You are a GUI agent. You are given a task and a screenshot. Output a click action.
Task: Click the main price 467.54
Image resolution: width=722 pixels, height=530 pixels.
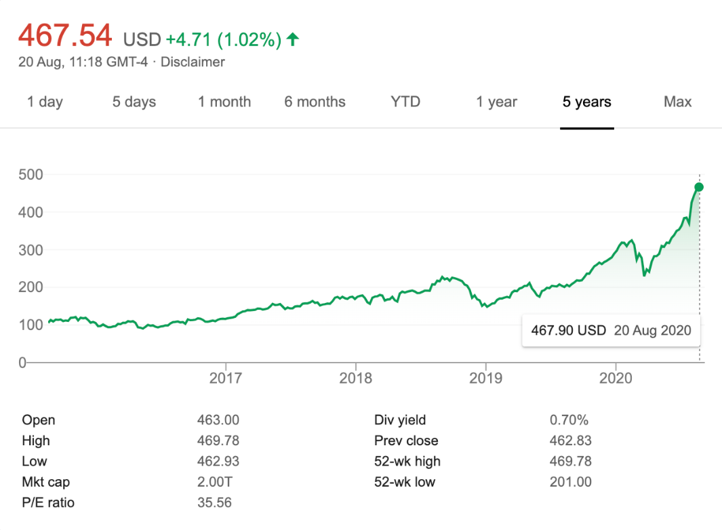point(65,36)
